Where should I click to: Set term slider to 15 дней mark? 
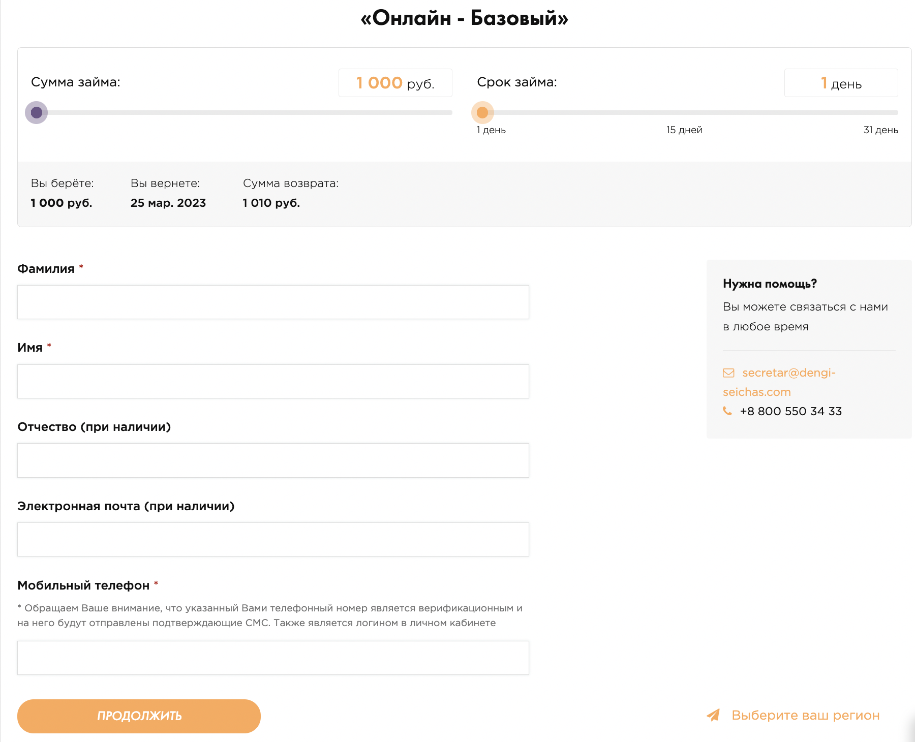(685, 112)
